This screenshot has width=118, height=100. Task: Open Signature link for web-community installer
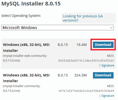108,66
